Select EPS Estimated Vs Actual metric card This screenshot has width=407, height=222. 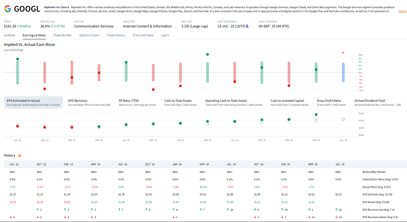[33, 102]
